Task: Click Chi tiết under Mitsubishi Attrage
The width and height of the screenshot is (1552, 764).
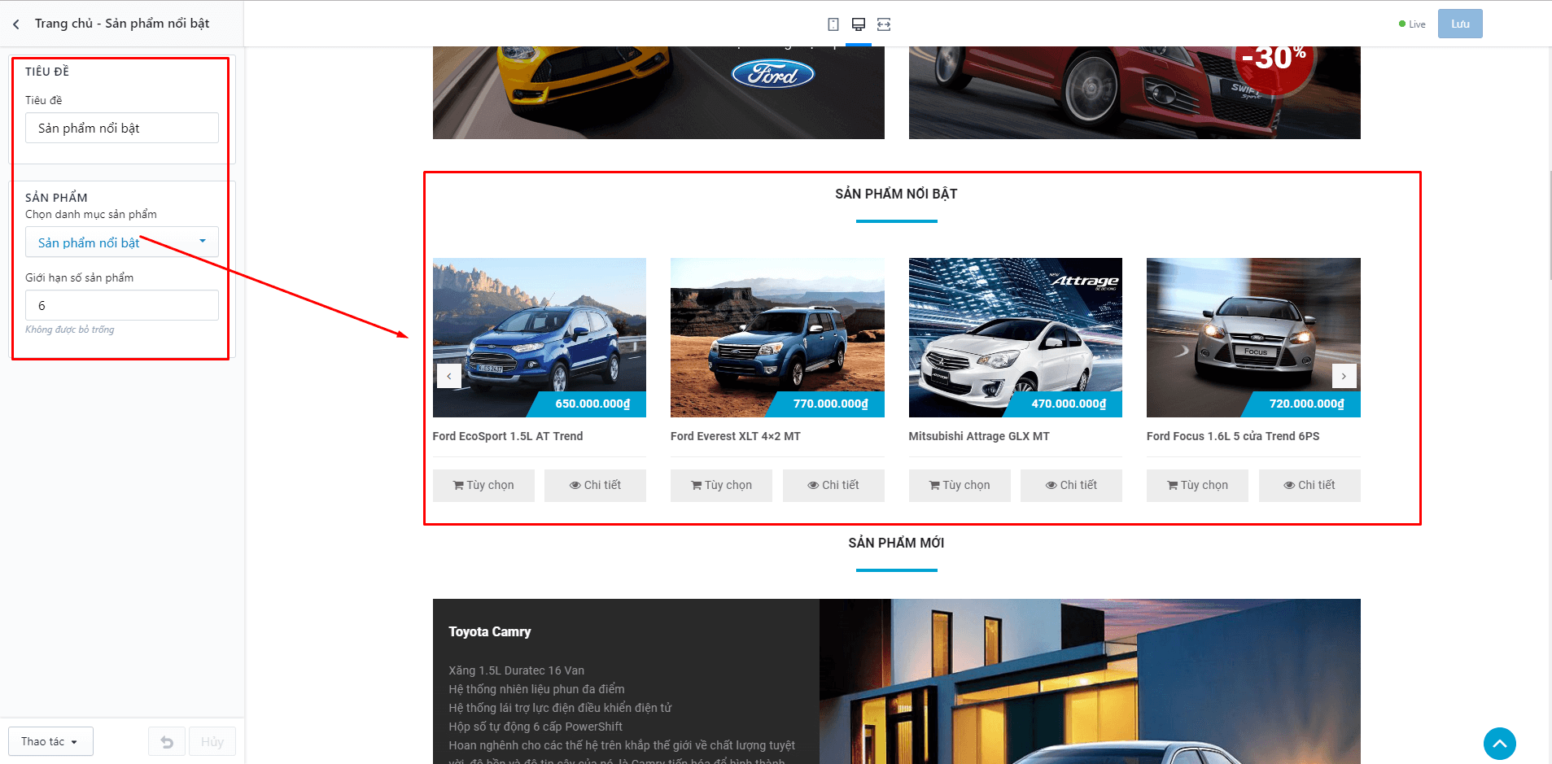Action: 1071,485
